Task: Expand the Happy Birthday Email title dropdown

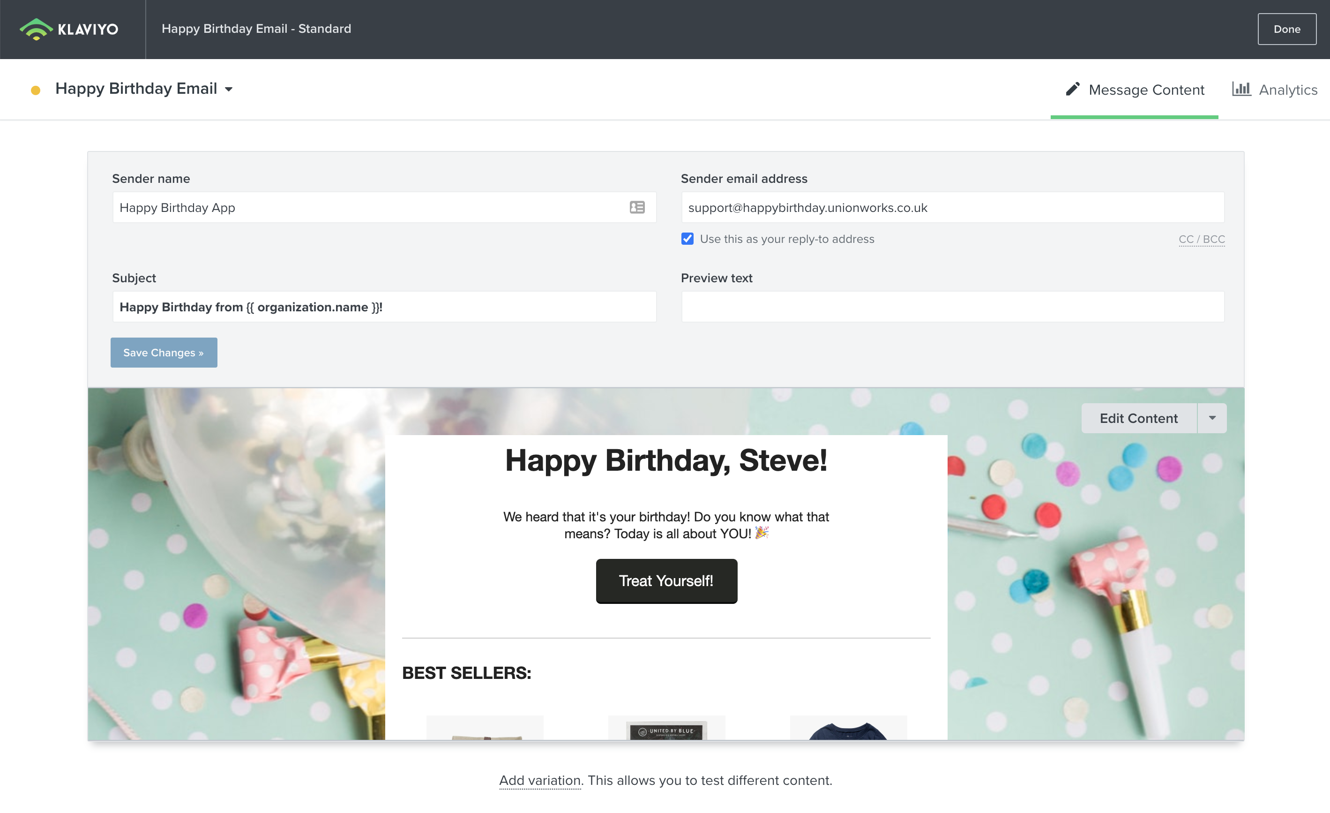Action: click(229, 90)
